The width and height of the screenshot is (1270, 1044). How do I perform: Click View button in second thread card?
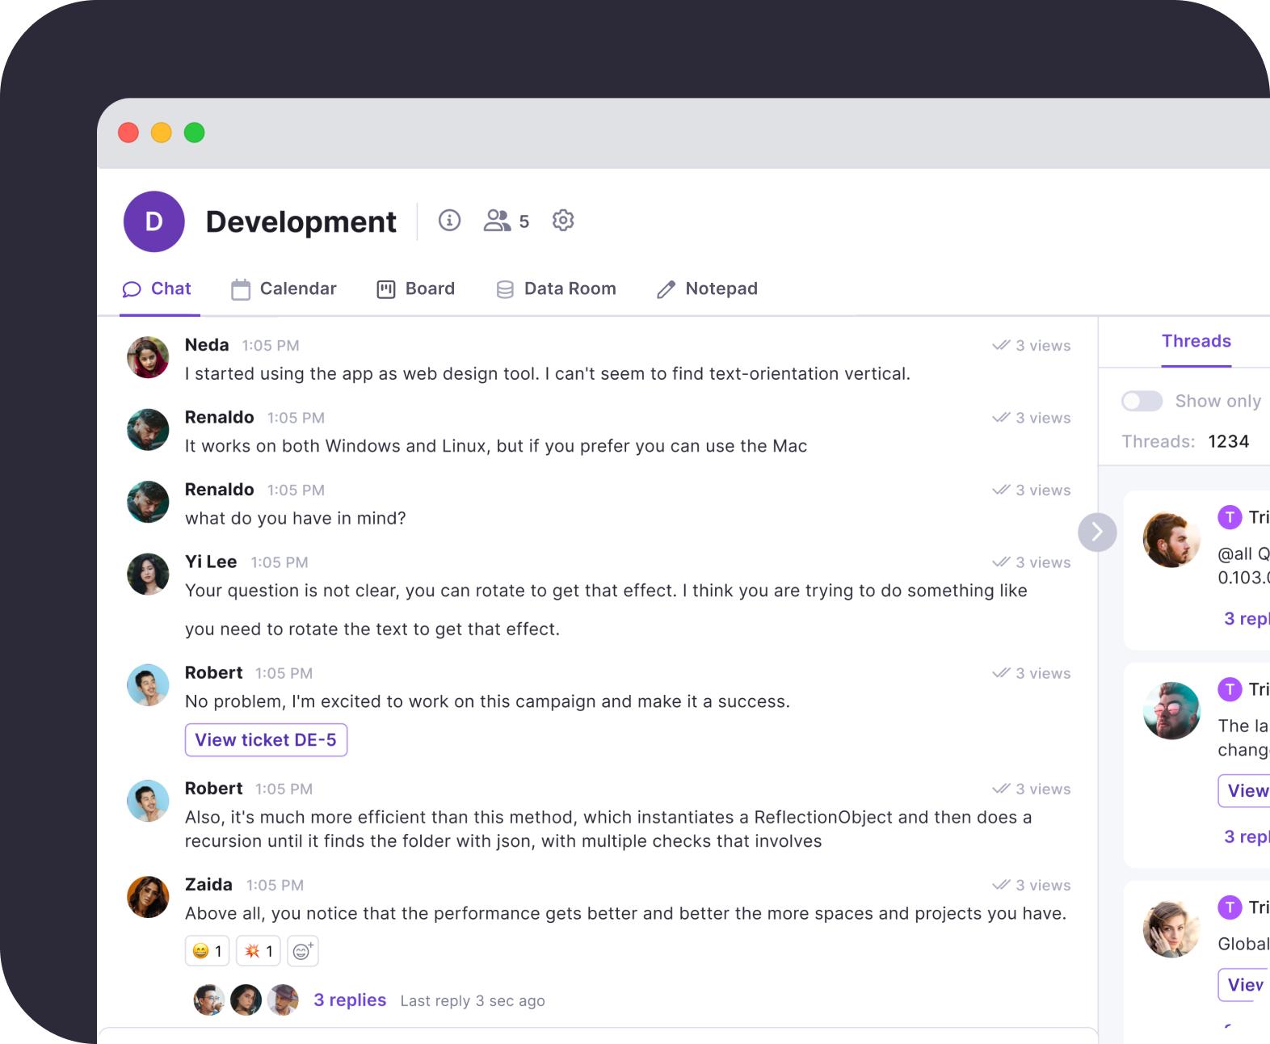(1244, 791)
